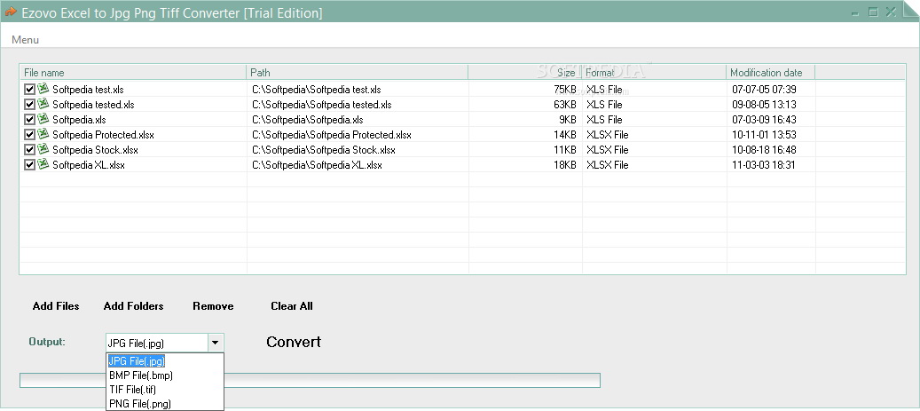Click path C:\Softpedia\Softpedia.xls

[x=308, y=121]
